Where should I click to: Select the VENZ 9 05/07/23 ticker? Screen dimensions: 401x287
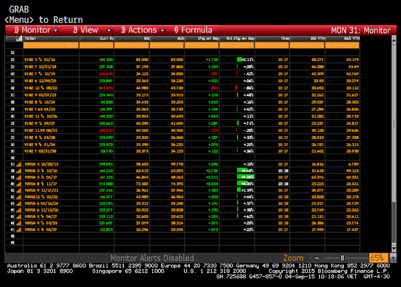[x=41, y=95]
